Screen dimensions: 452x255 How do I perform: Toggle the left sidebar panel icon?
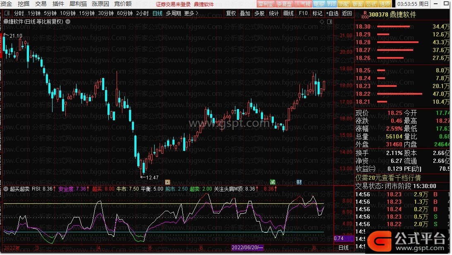(7, 13)
